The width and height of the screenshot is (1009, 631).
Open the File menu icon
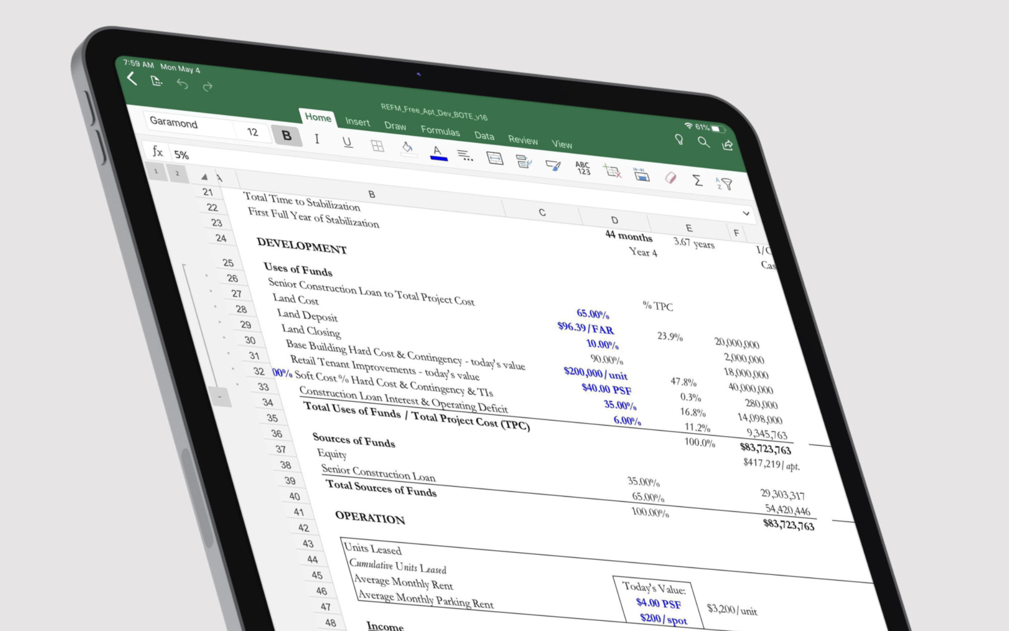tap(156, 81)
